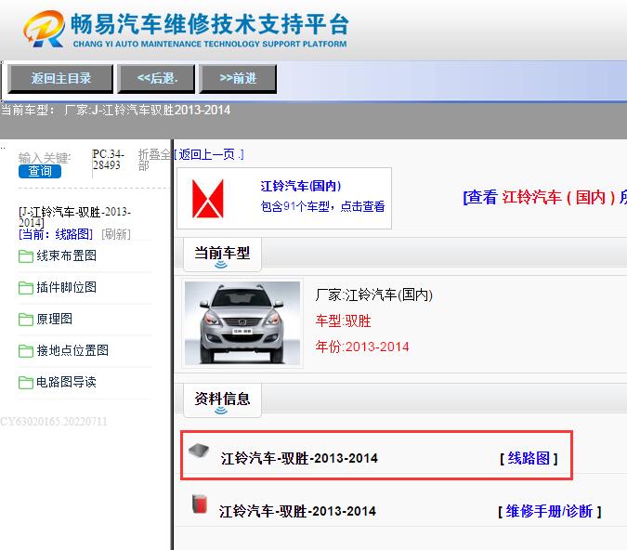Image resolution: width=627 pixels, height=550 pixels.
Task: Open 查看 江铃汽车（国内）link at right
Action: (544, 197)
